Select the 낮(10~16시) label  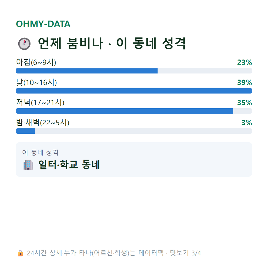(36, 82)
